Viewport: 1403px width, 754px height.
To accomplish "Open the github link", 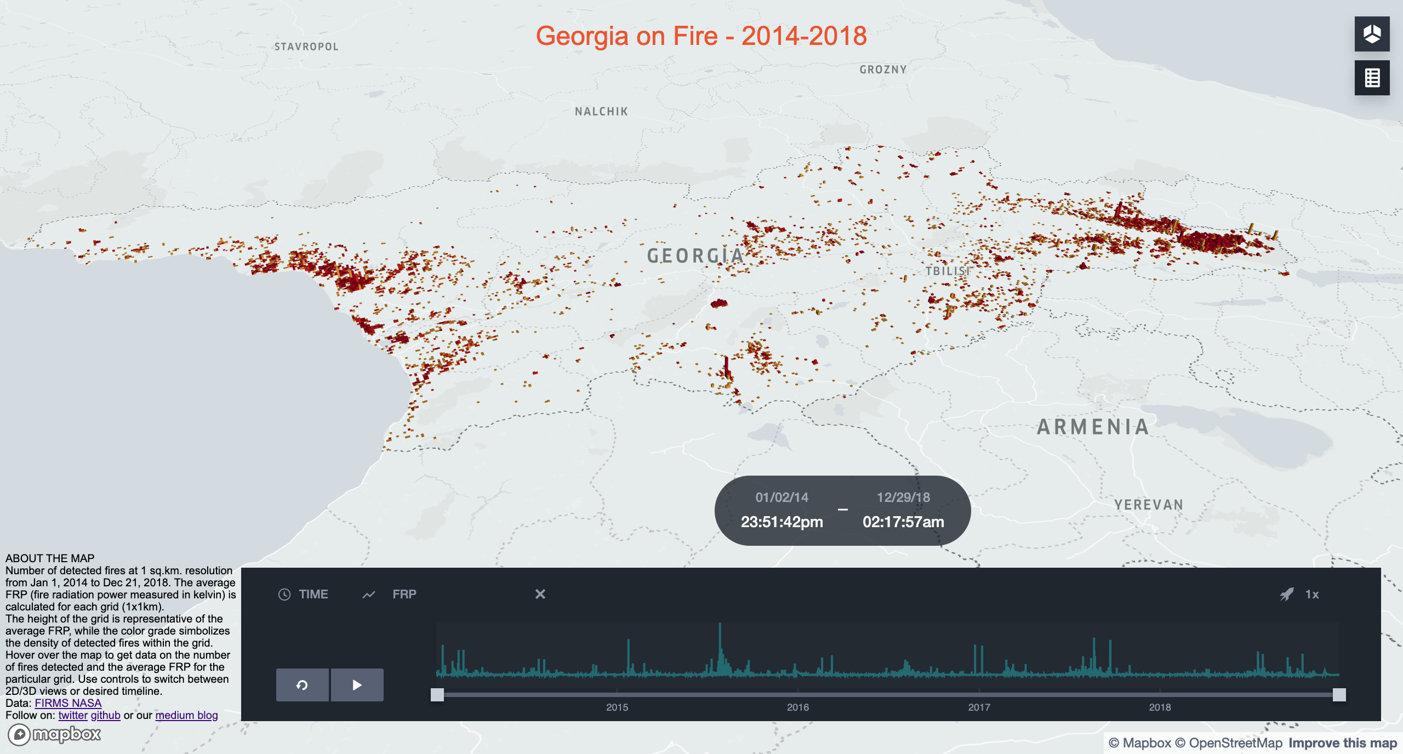I will 105,715.
